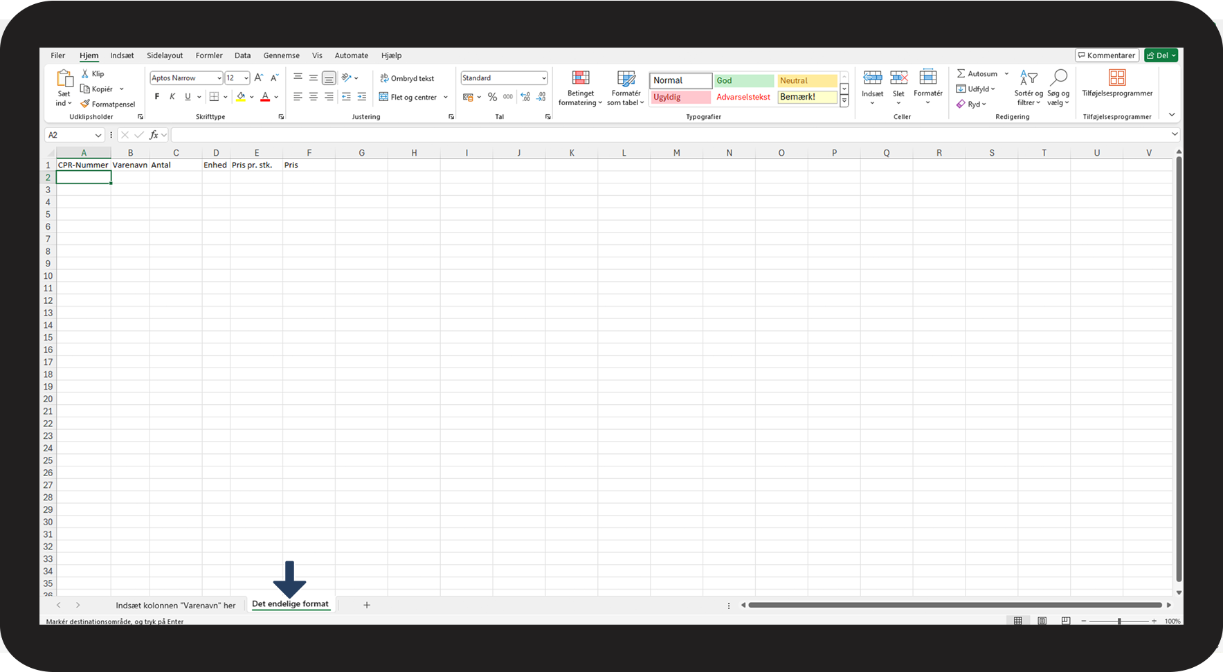
Task: Open Betinget formatering icon
Action: tap(581, 78)
